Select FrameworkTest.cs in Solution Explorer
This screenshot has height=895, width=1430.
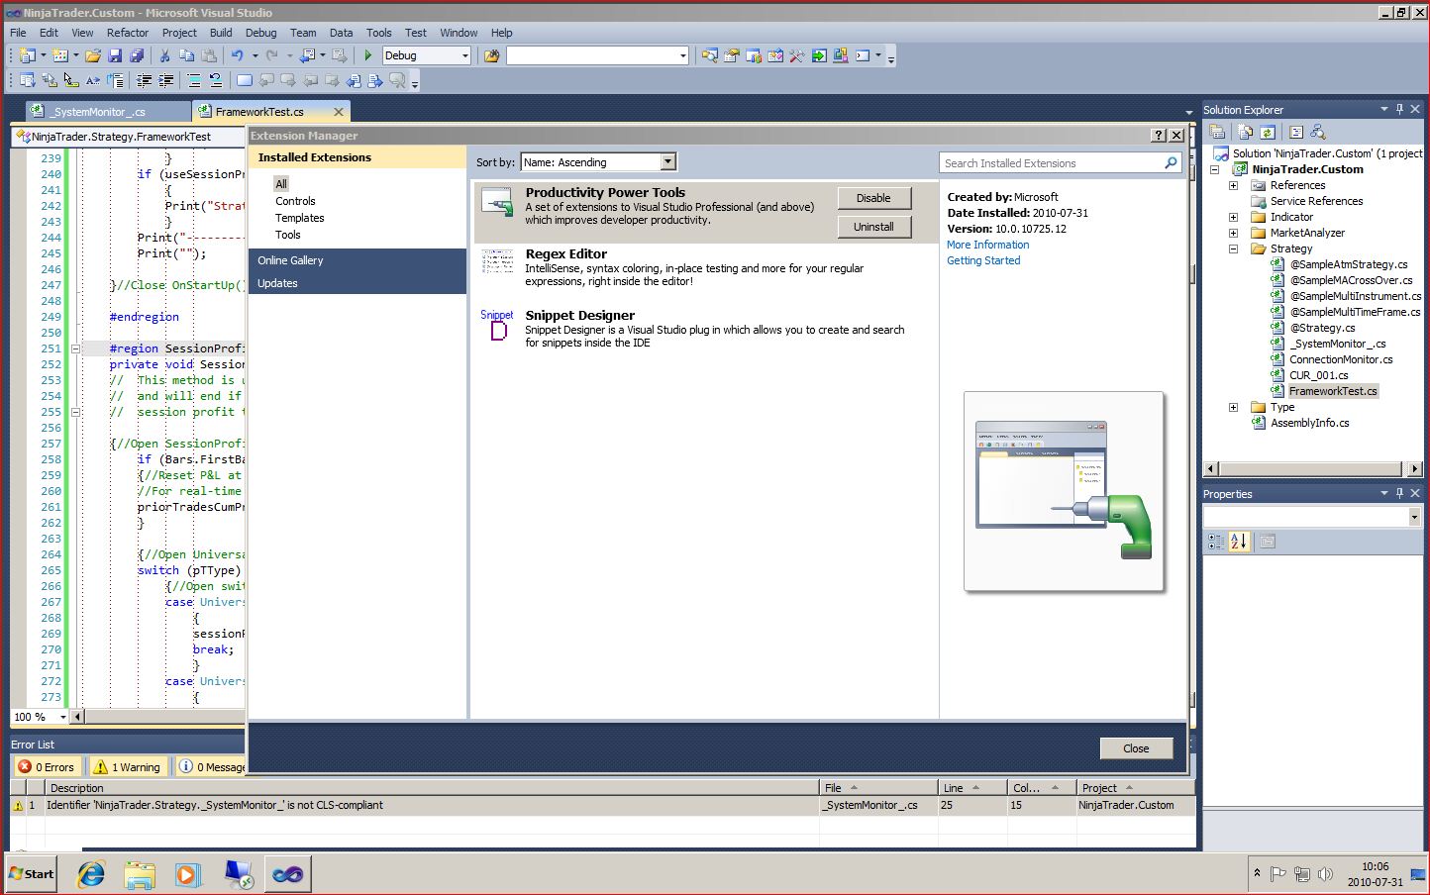pos(1333,391)
